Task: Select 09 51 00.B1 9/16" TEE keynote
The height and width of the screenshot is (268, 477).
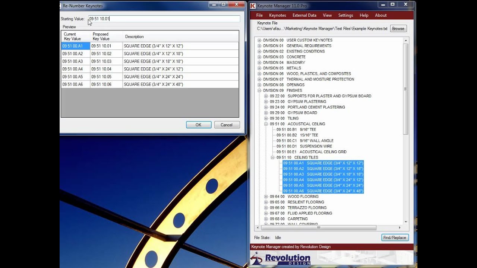Action: pyautogui.click(x=296, y=130)
